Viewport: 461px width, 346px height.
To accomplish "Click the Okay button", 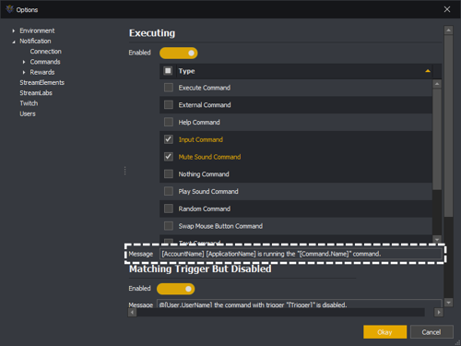I will [x=384, y=332].
